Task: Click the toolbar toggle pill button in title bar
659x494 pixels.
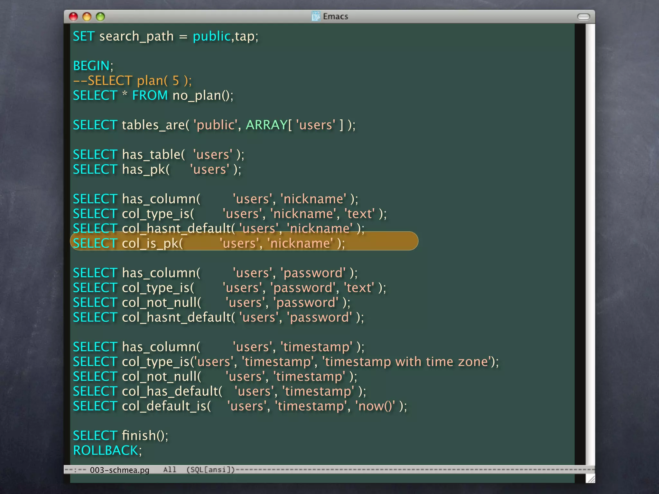Action: tap(583, 16)
